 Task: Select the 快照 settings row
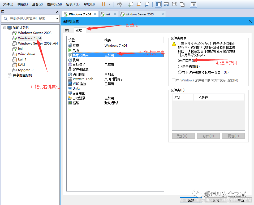[116, 60]
